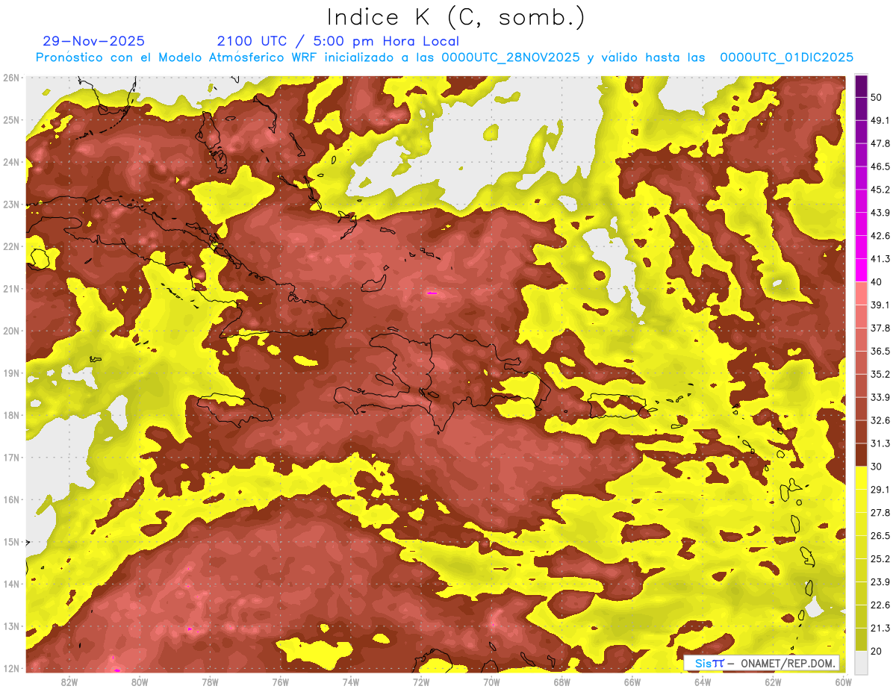
Task: Click the longitude label "66W"
Action: click(632, 682)
